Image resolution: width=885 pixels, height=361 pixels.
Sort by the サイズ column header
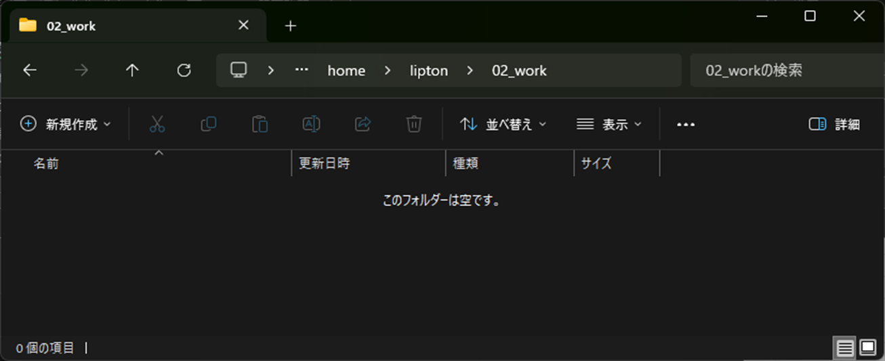point(596,163)
